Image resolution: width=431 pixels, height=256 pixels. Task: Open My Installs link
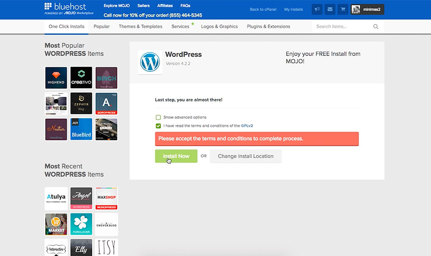pos(294,9)
